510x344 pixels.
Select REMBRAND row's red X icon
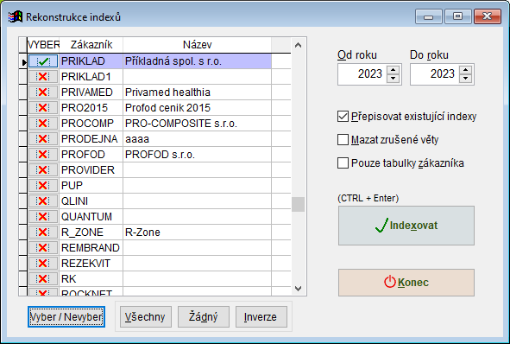point(43,248)
